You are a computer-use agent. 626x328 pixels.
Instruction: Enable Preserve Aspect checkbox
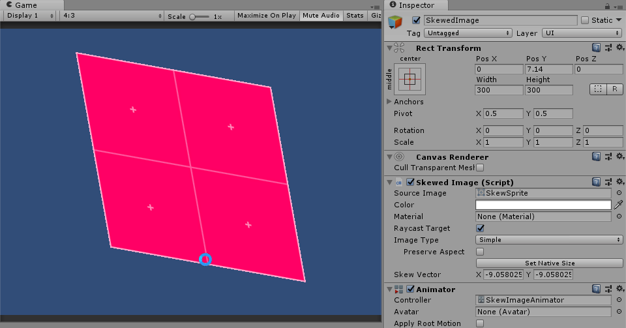coord(480,252)
